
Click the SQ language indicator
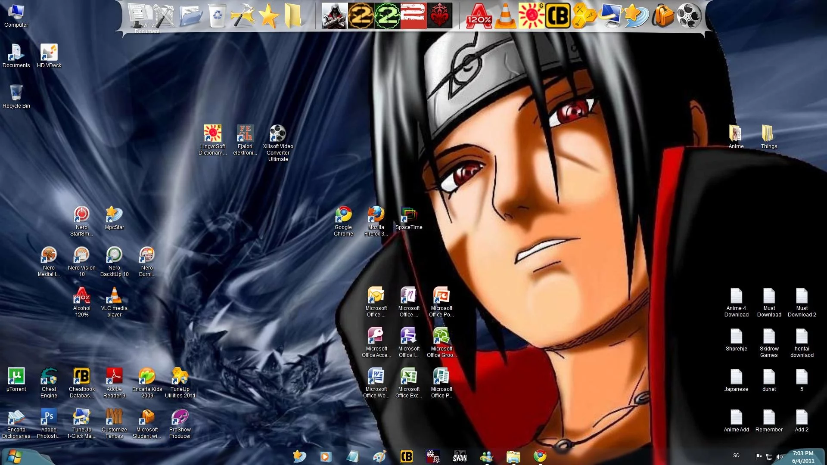coord(736,456)
